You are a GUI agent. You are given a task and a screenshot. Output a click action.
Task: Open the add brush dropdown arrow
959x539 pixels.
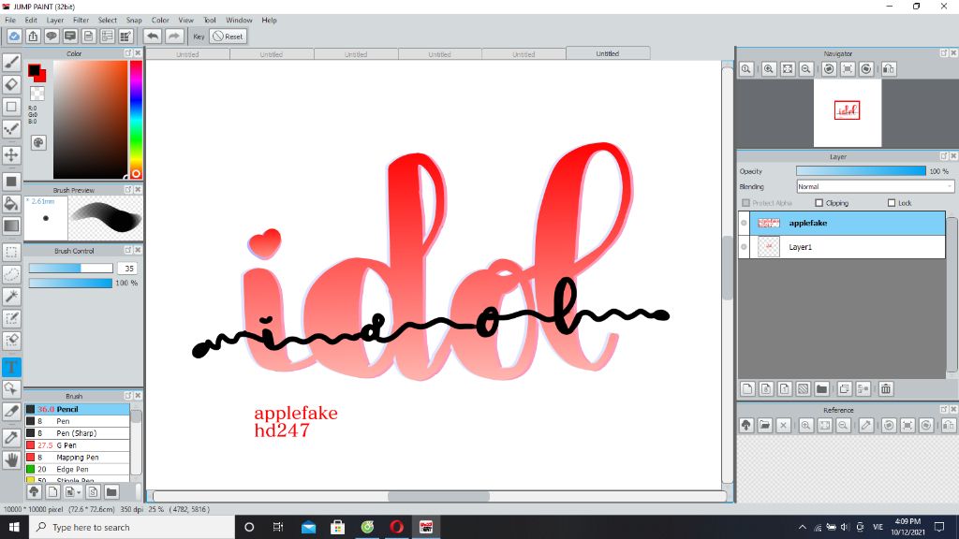tap(79, 492)
